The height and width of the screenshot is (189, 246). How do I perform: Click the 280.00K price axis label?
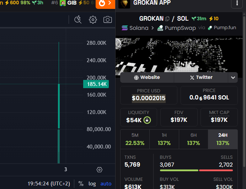(96, 43)
